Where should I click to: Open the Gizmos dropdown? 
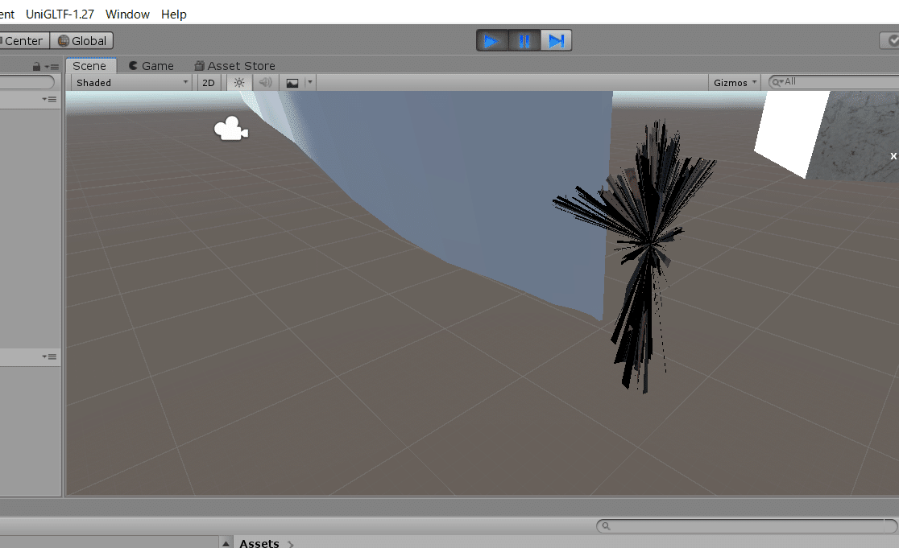tap(735, 82)
